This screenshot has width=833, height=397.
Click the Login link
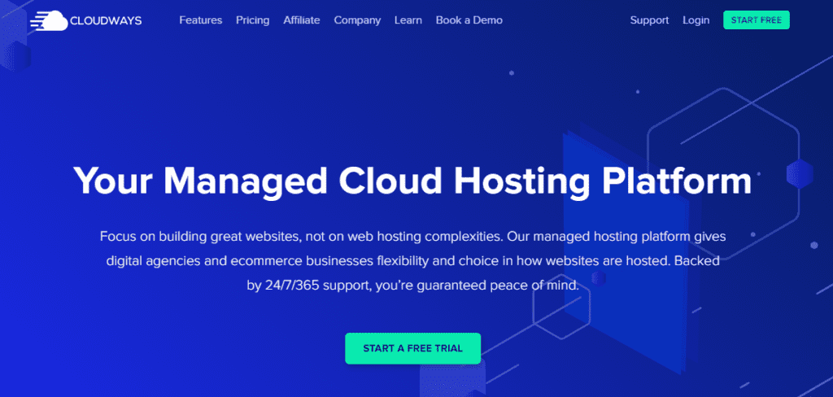pos(696,20)
